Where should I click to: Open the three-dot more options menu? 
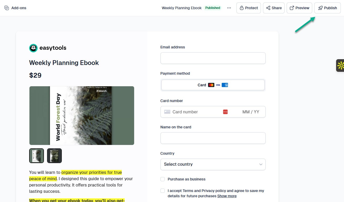click(229, 8)
